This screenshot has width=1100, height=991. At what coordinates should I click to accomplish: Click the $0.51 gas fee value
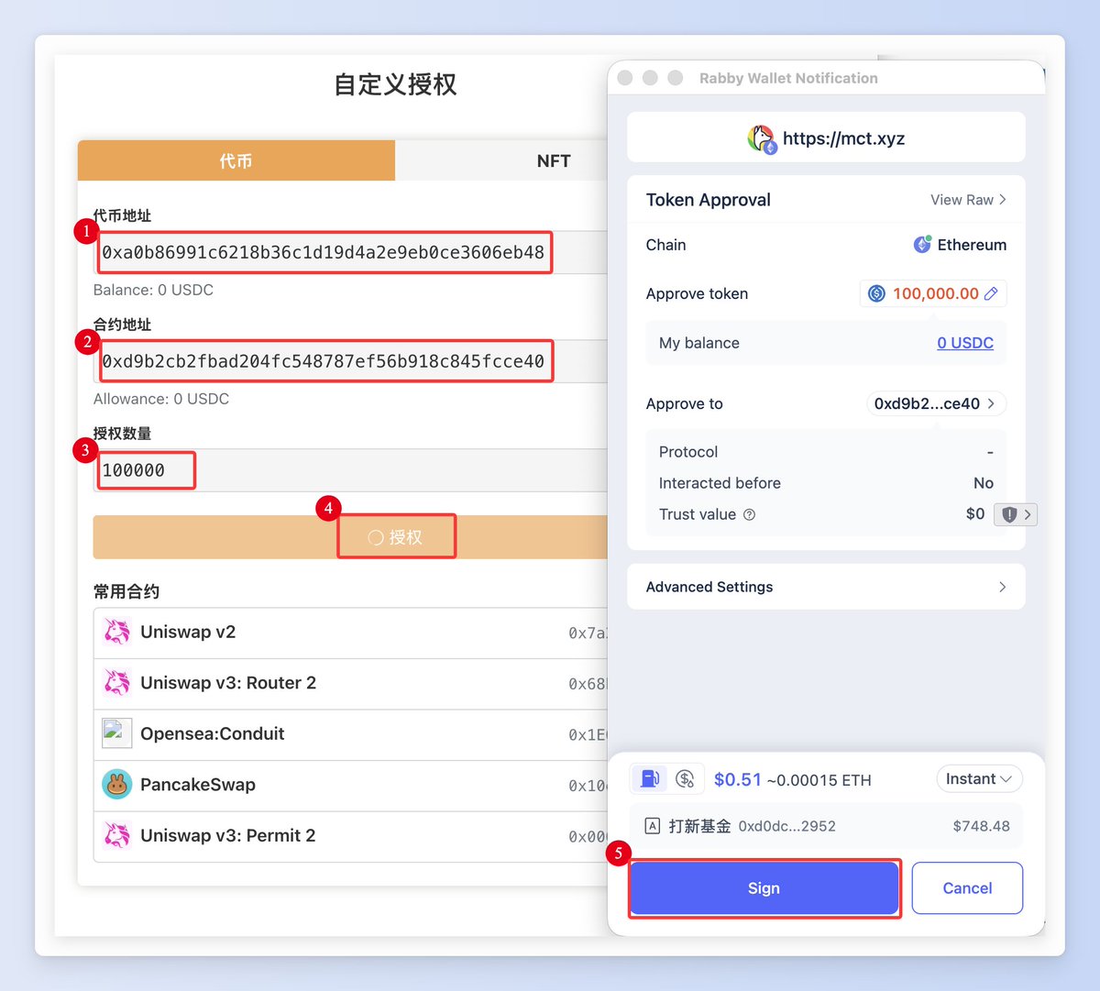pos(738,779)
